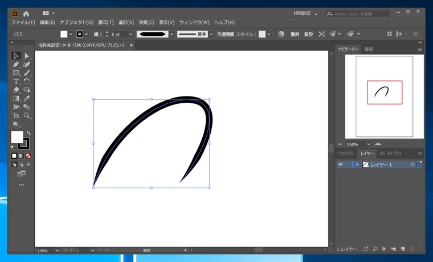Expand レイヤー 1 sublayers chevron
433x262 pixels.
coord(357,164)
